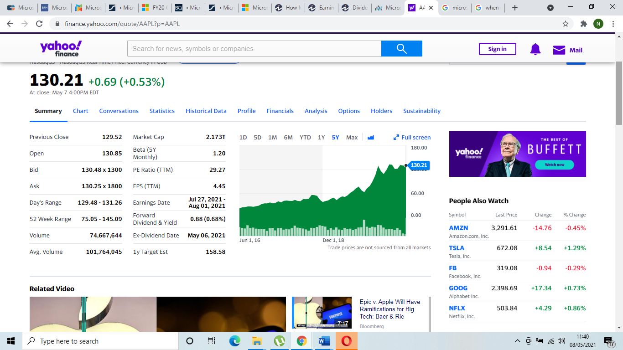Switch chart type with the area chart icon
Screen dimensions: 623x350
click(x=371, y=137)
